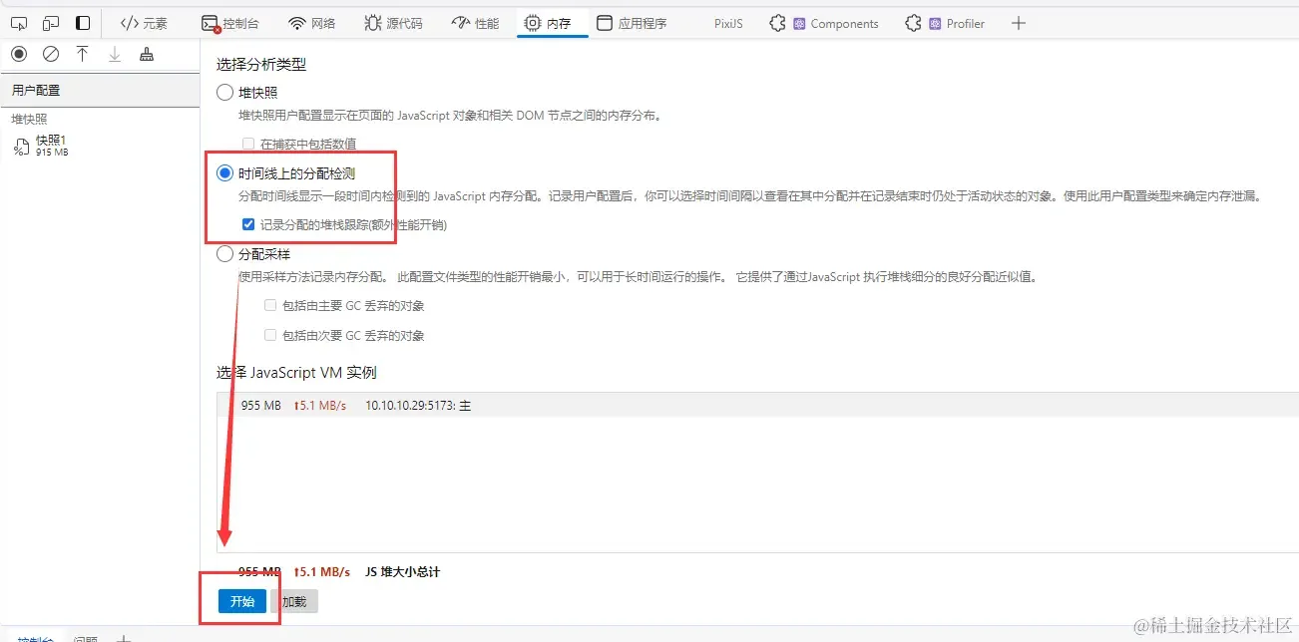Toggle the sidebar dock panel icon

pyautogui.click(x=83, y=23)
